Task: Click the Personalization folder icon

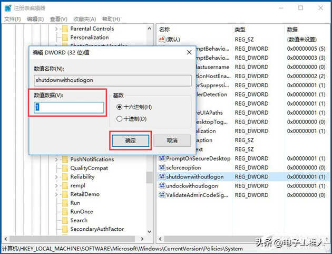Action: pyautogui.click(x=65, y=37)
